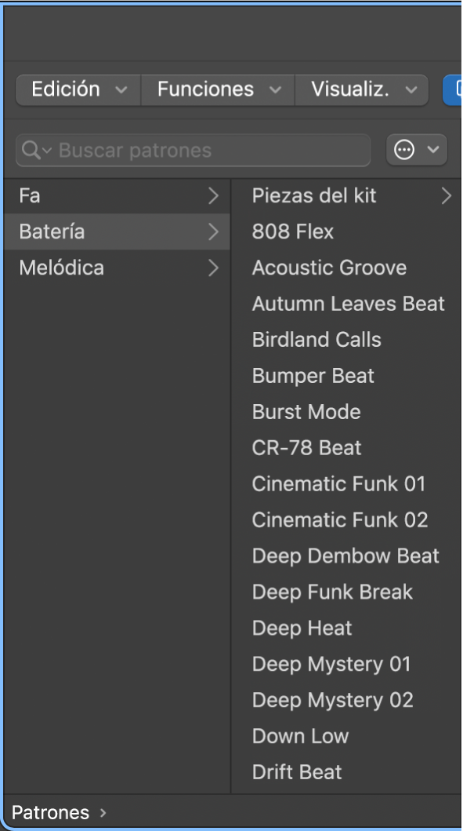Click Patrones in the path bar
This screenshot has height=831, width=463.
click(50, 812)
